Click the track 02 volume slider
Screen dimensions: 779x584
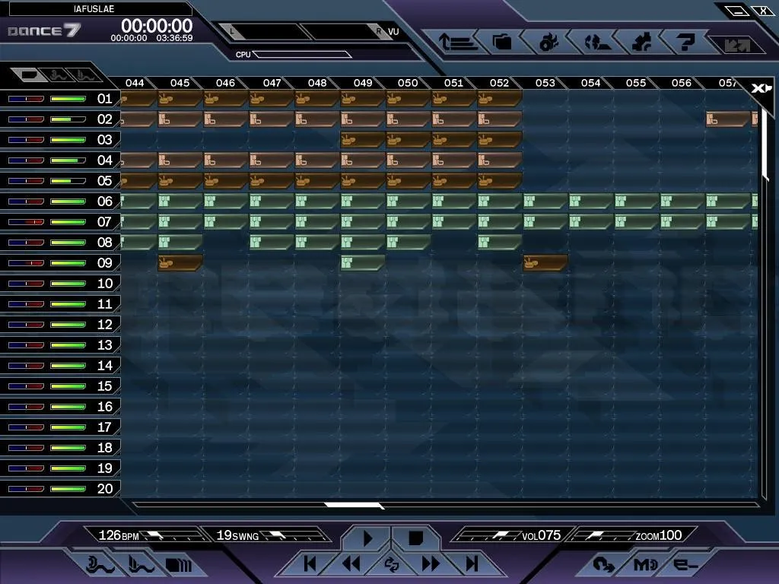click(x=68, y=119)
